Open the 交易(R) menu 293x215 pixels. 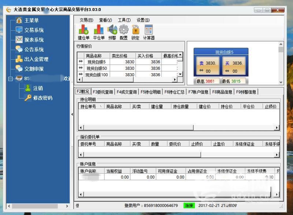click(x=86, y=20)
